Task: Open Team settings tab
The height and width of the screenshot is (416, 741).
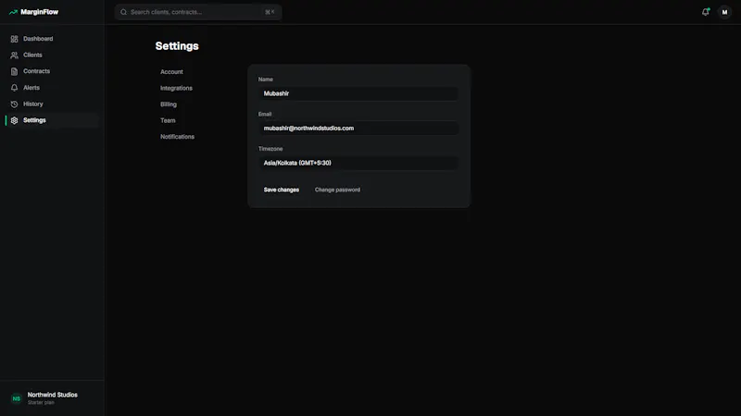Action: [x=168, y=120]
